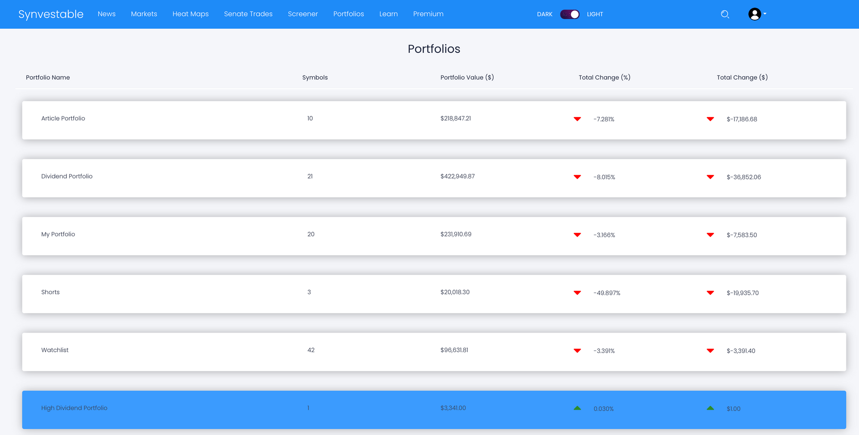This screenshot has width=859, height=435.
Task: Click red down arrow beside -49.897%
Action: click(x=577, y=293)
